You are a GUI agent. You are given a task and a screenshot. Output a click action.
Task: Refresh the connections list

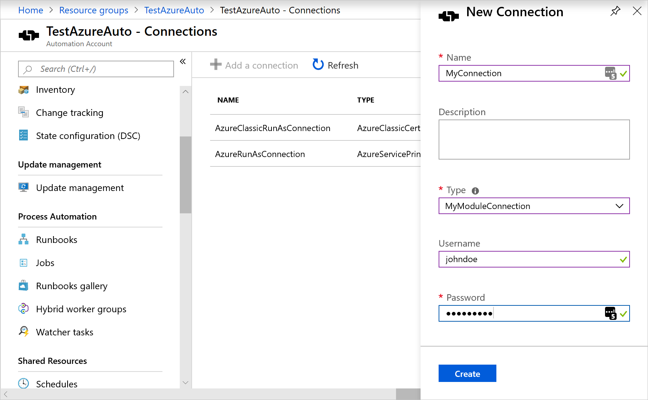coord(335,65)
